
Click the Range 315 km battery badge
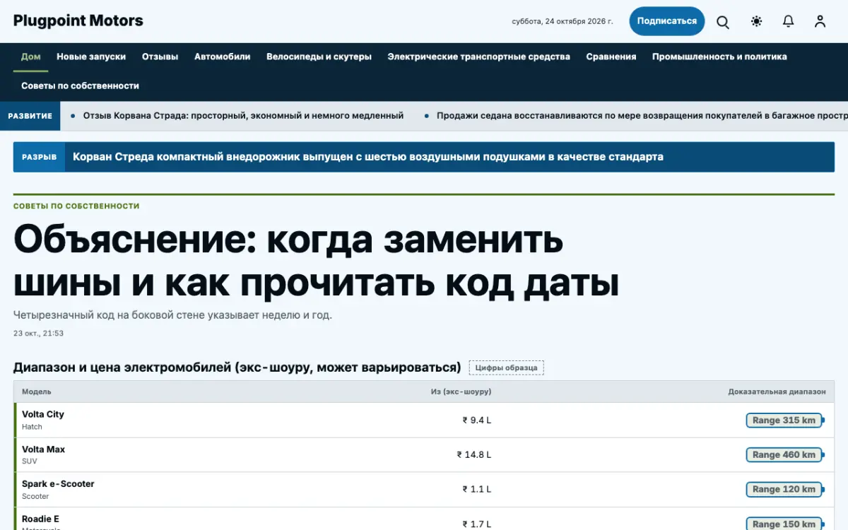[784, 420]
